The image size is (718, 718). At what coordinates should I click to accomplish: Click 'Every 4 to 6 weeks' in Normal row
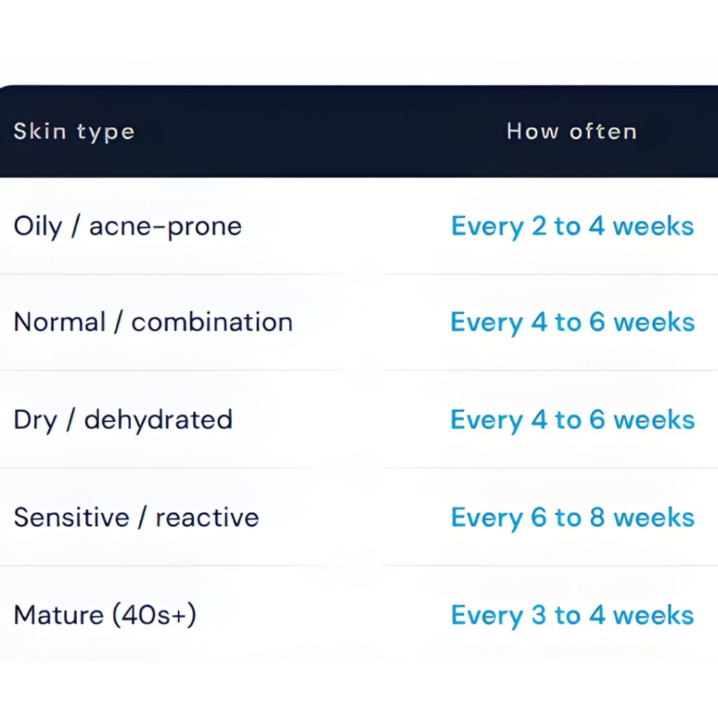pos(572,323)
